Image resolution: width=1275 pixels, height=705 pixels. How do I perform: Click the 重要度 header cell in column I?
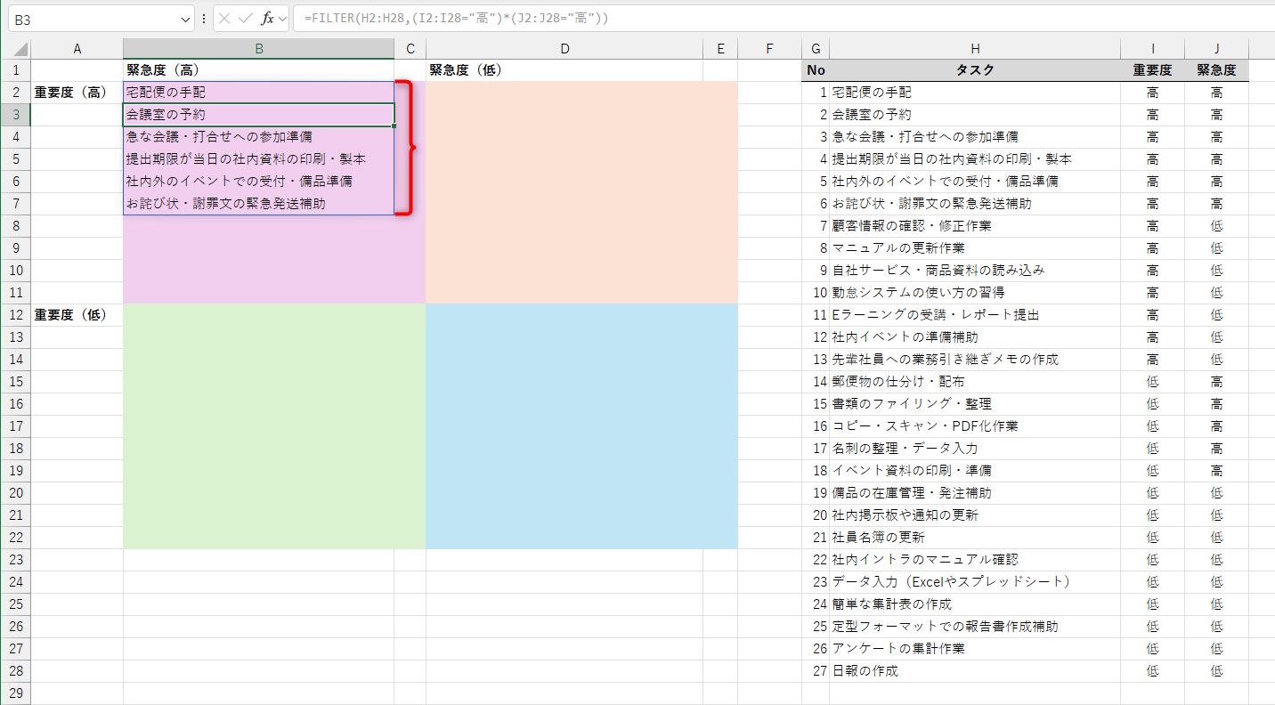point(1153,70)
